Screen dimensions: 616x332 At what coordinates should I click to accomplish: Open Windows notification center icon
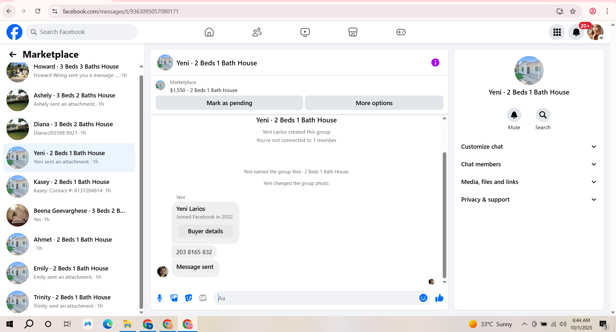click(x=603, y=324)
